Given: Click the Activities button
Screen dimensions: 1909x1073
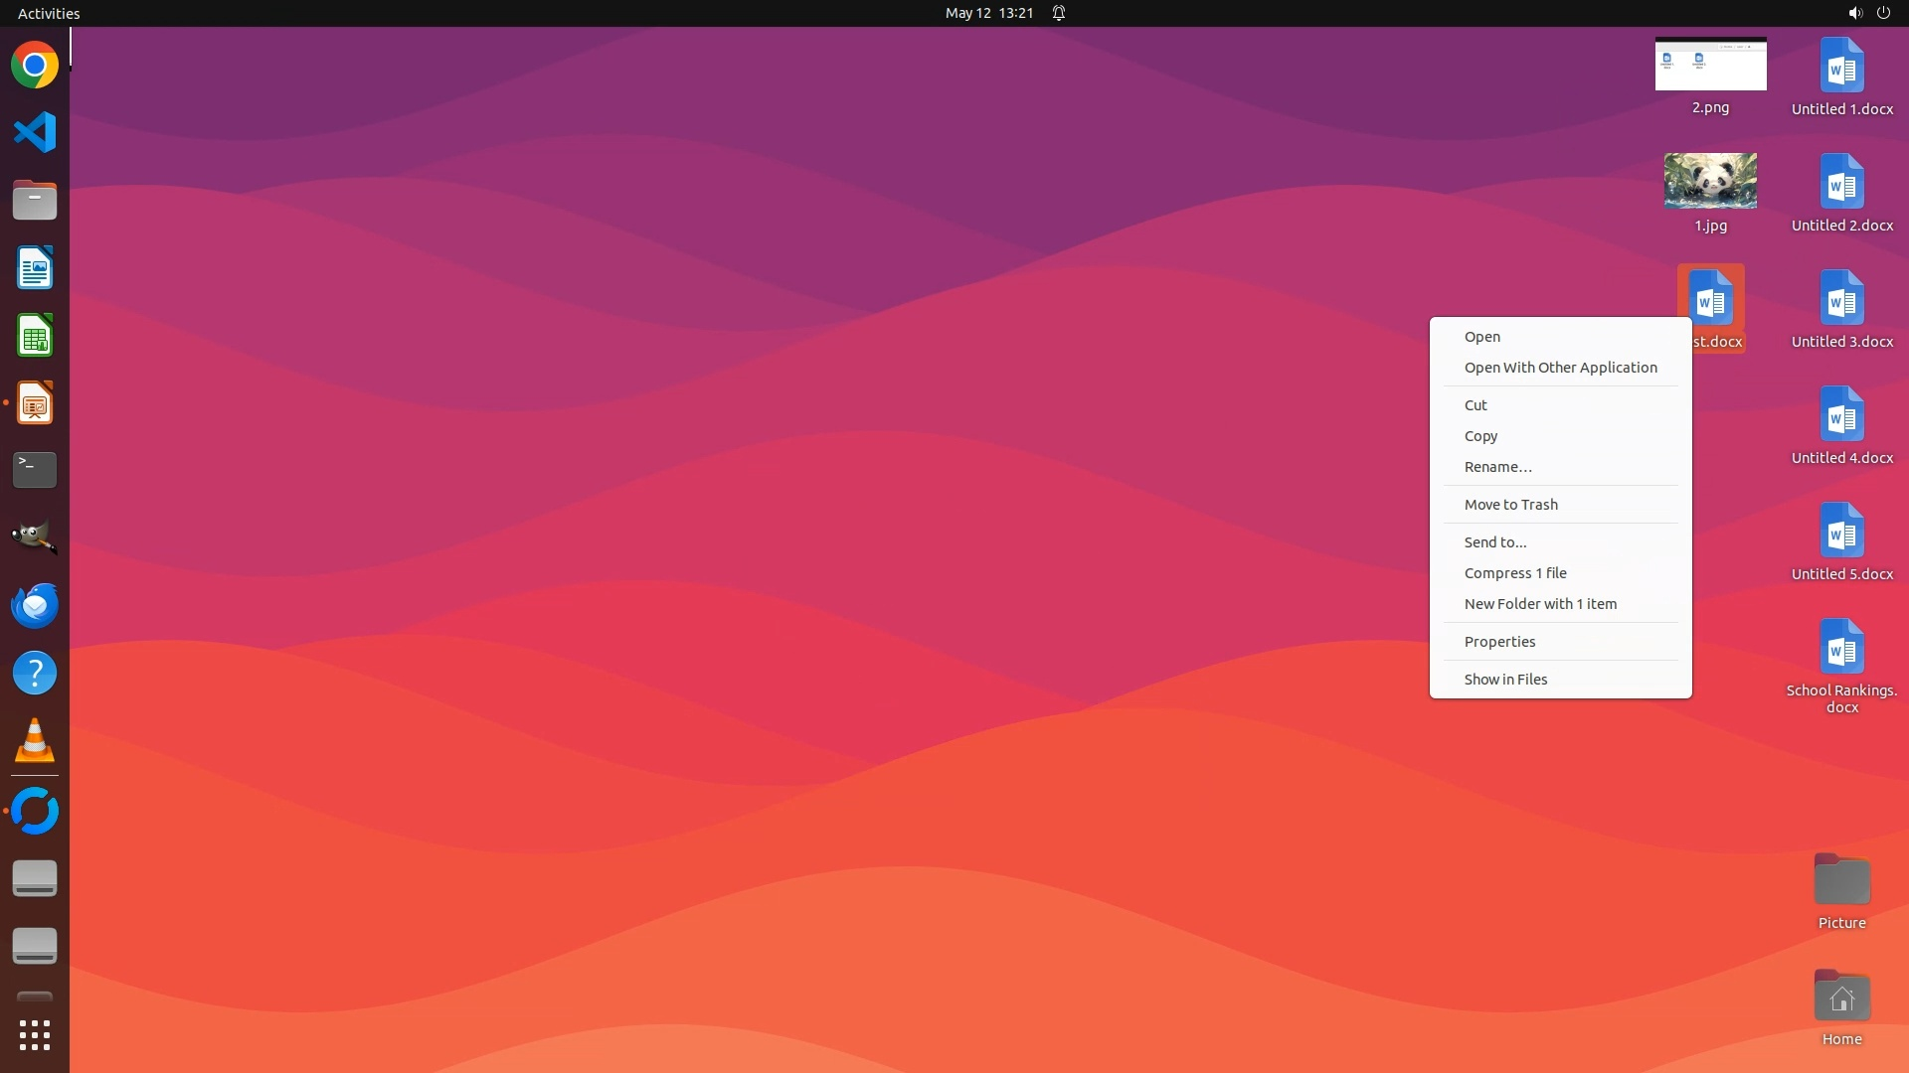Looking at the screenshot, I should (49, 13).
